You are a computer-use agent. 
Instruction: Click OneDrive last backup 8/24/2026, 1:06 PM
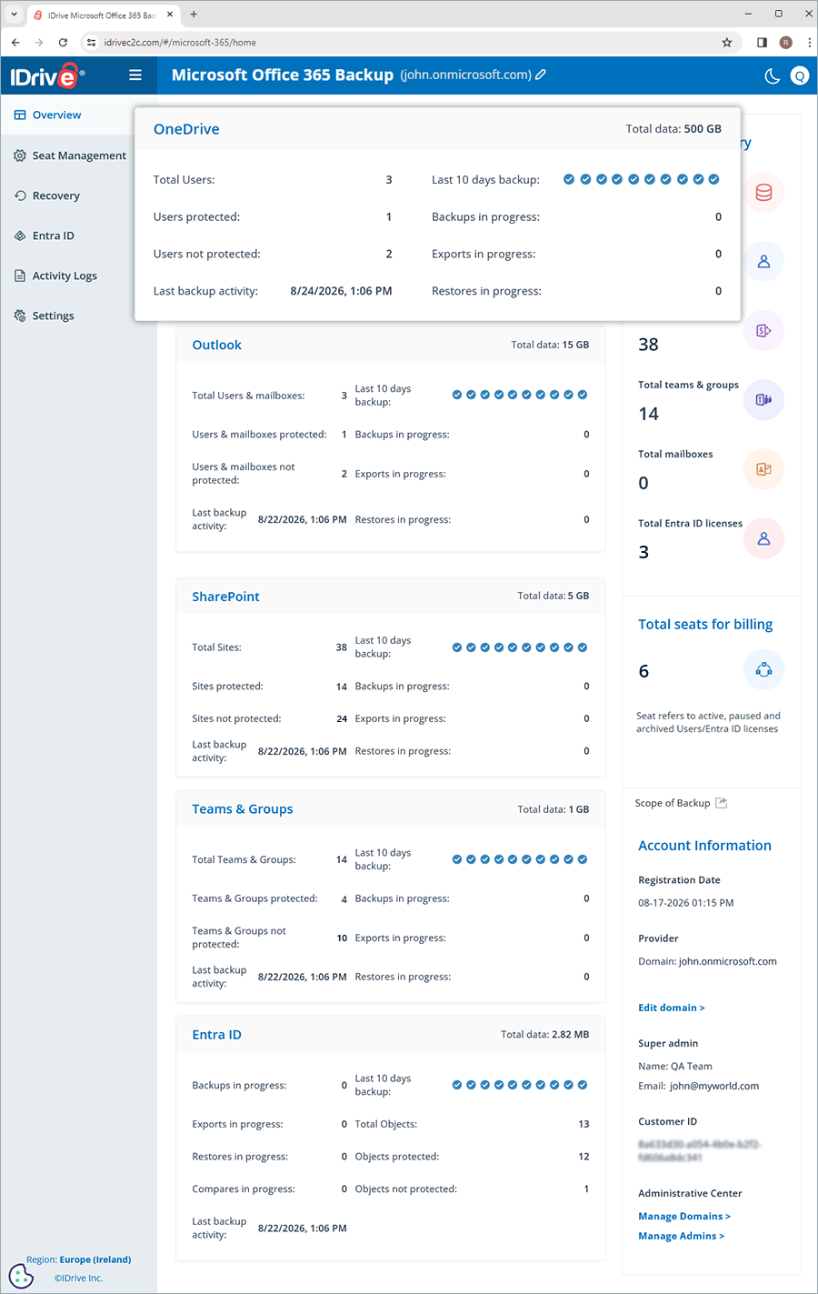tap(341, 291)
